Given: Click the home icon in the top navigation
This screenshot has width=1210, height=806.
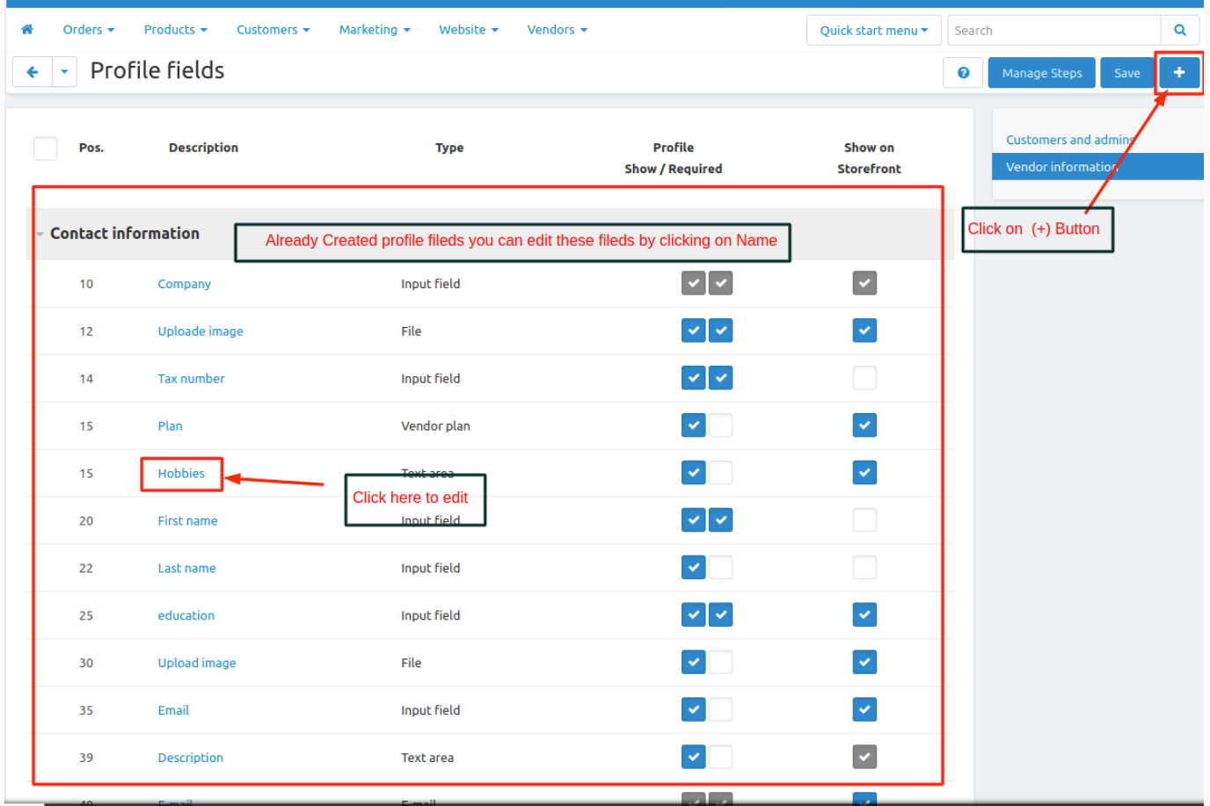Looking at the screenshot, I should tap(27, 30).
